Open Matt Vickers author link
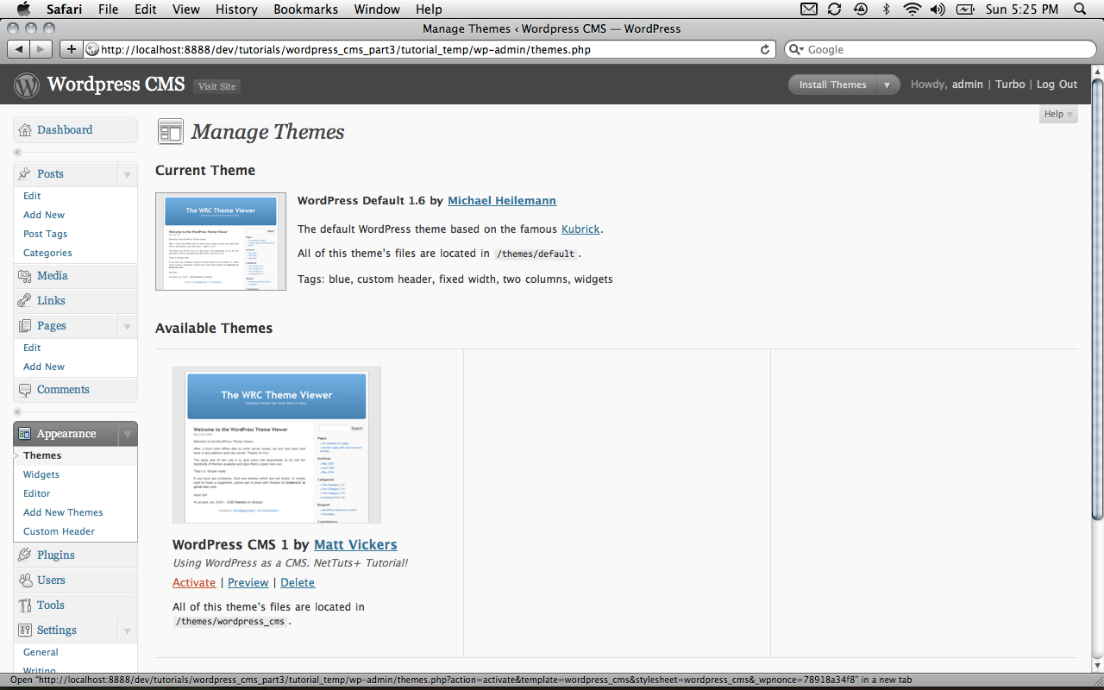This screenshot has height=690, width=1104. pyautogui.click(x=355, y=544)
